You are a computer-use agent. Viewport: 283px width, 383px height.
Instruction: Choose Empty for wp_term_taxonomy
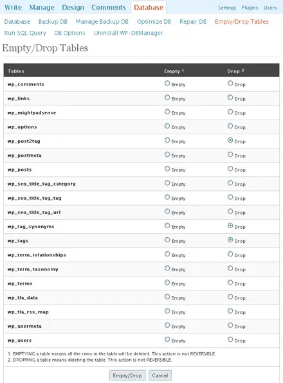(x=167, y=269)
